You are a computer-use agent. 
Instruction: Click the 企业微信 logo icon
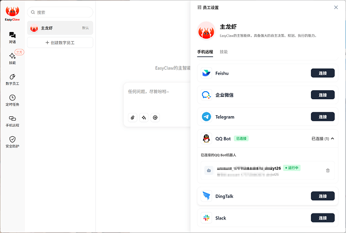click(x=206, y=95)
